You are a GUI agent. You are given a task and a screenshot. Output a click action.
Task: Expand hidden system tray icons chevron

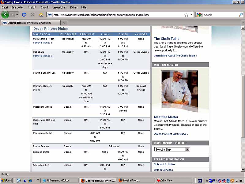point(207,181)
